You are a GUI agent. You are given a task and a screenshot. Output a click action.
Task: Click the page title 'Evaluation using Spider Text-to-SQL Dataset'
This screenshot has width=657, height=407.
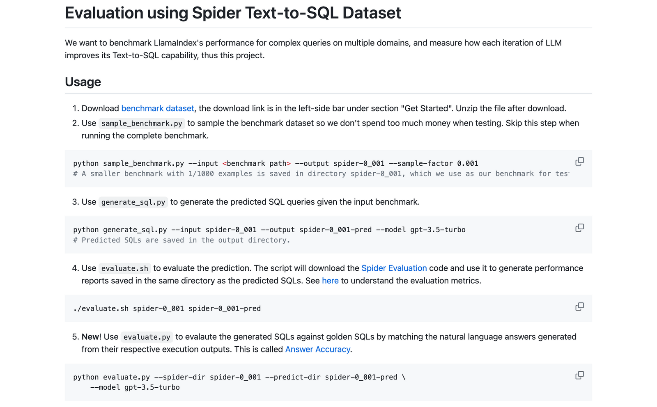tap(232, 13)
